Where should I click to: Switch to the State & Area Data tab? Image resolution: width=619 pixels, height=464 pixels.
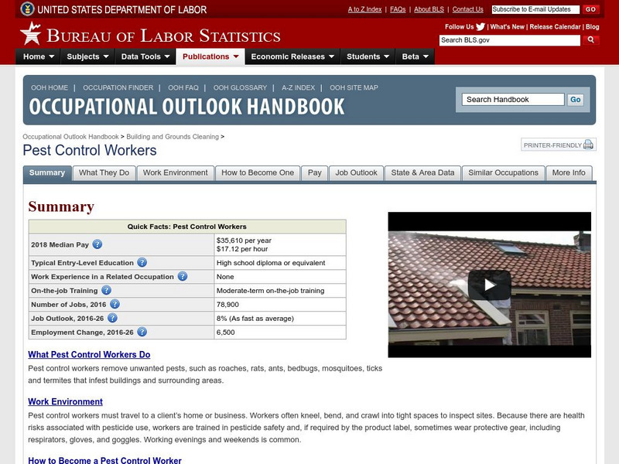[x=422, y=172]
